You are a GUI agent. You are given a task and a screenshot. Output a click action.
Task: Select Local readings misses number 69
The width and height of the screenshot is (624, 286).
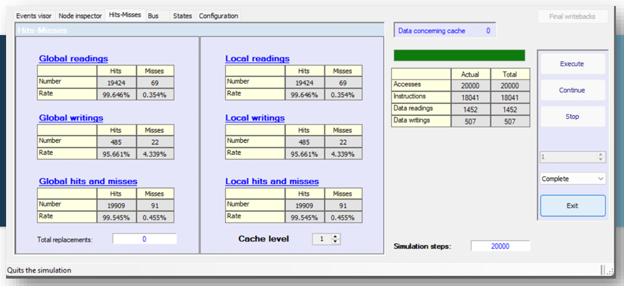pyautogui.click(x=343, y=83)
